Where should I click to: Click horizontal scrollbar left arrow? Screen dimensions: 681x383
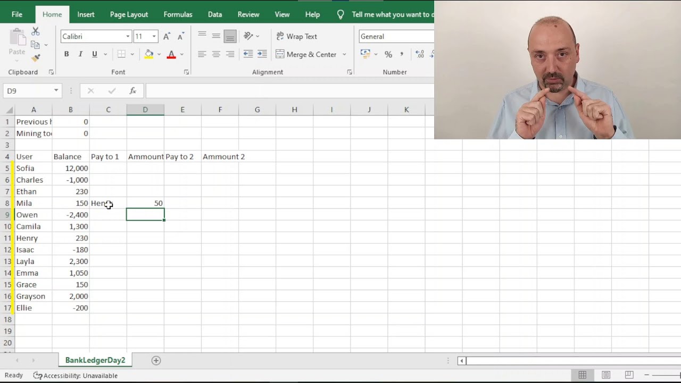[x=461, y=361]
